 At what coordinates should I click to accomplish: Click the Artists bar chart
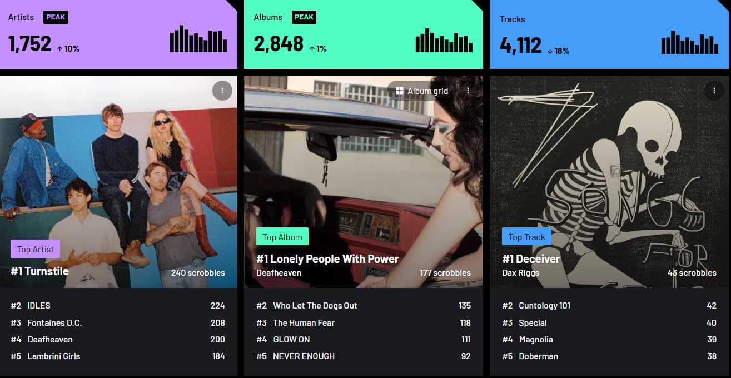198,39
